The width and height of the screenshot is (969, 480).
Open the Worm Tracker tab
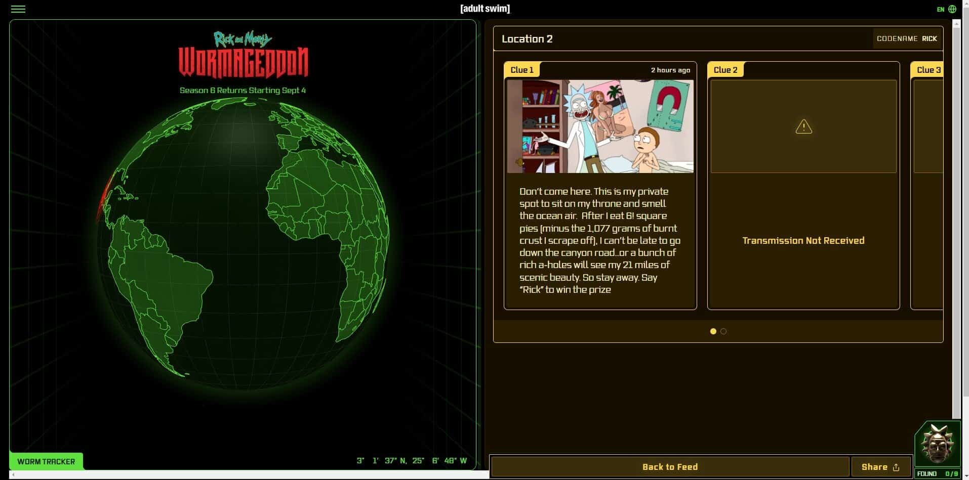46,461
